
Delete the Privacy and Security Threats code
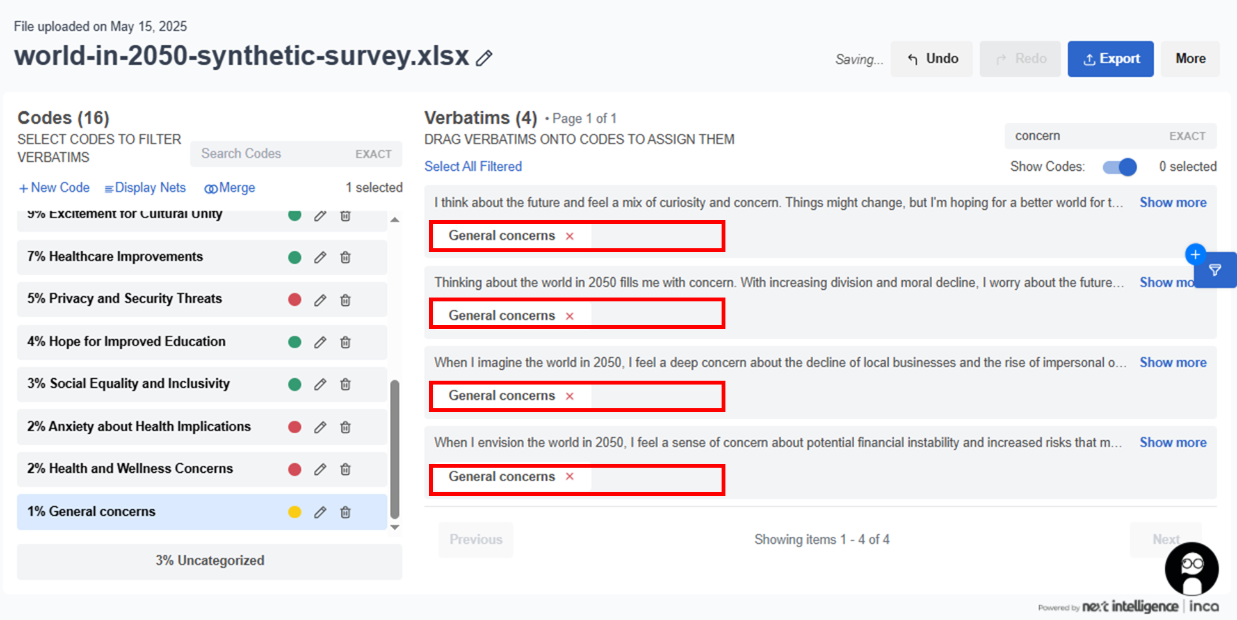(345, 299)
